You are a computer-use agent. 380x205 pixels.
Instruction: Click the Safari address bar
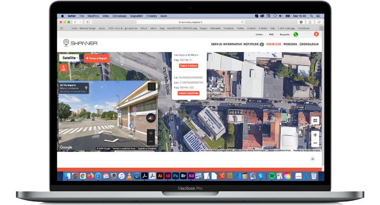pos(191,22)
